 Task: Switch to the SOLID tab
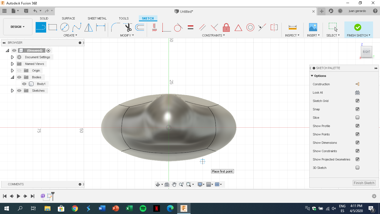tap(44, 18)
